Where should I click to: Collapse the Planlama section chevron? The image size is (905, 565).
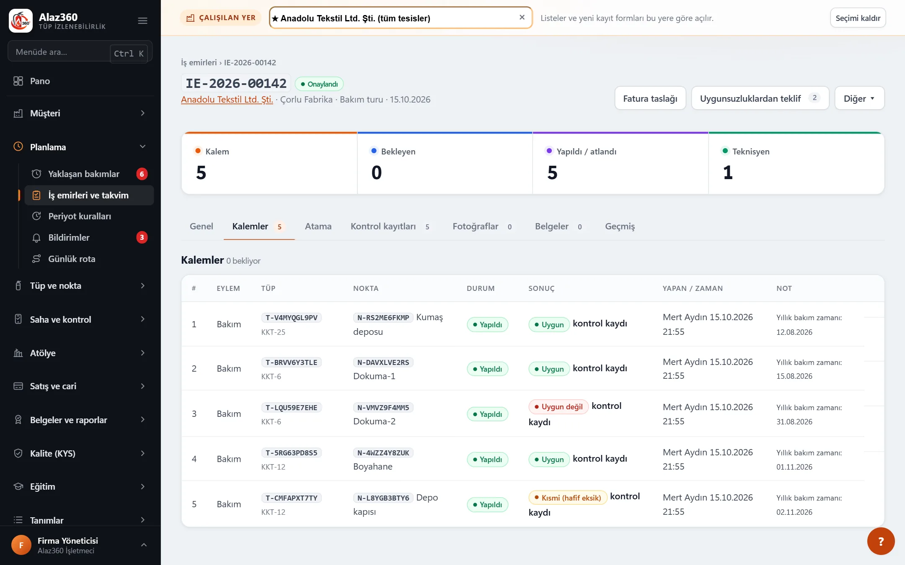pos(143,147)
